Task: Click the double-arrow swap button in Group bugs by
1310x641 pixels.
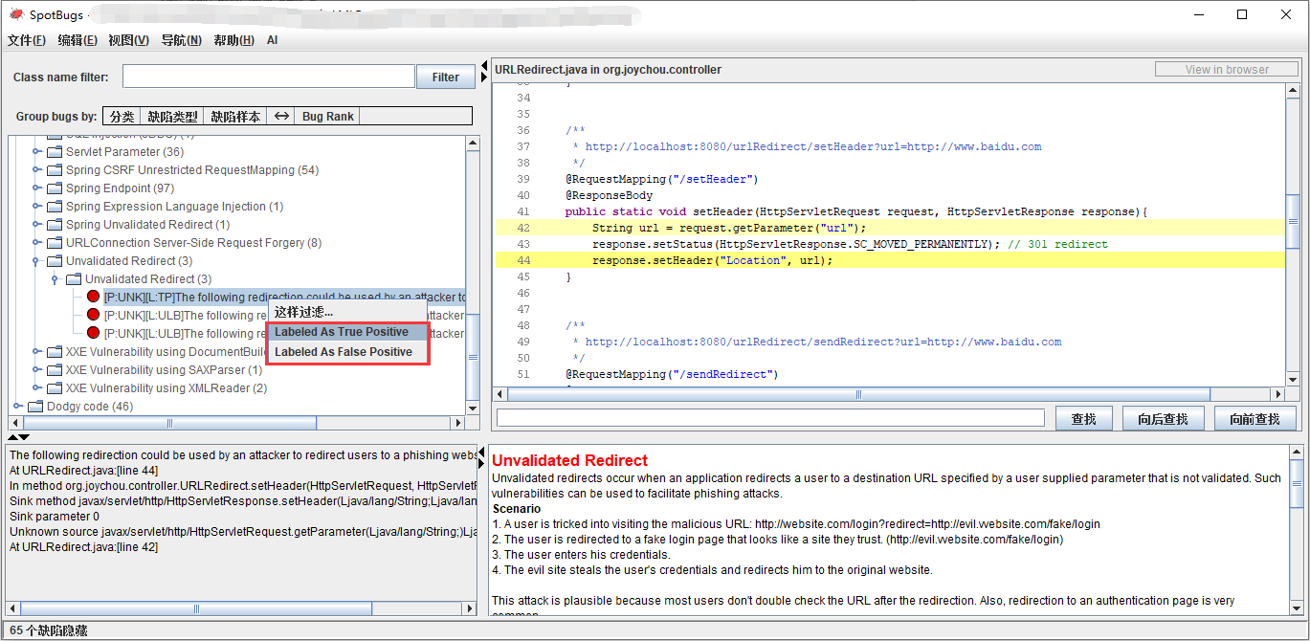Action: 281,116
